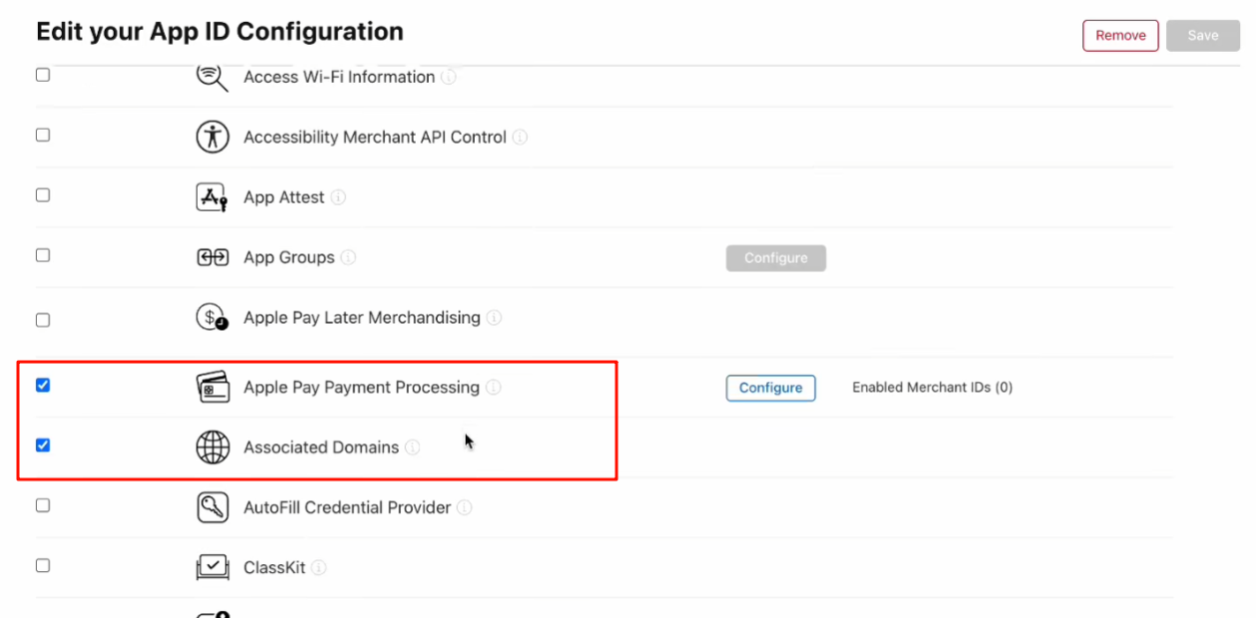Click the AutoFill Credential Provider key icon
Viewport: 1256px width, 618px height.
click(212, 507)
